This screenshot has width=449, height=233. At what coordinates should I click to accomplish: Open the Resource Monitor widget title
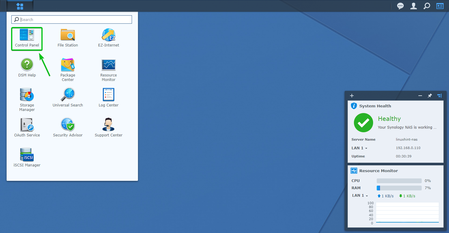point(379,171)
